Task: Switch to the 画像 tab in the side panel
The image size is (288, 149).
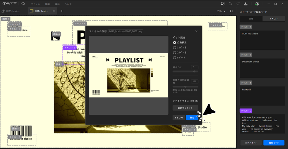Action: (251, 19)
